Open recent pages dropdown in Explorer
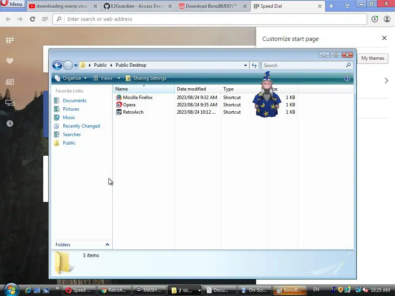Image resolution: width=395 pixels, height=296 pixels. [x=76, y=66]
